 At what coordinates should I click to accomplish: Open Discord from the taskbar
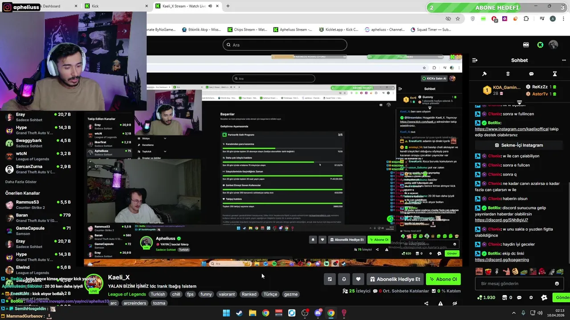click(x=318, y=313)
